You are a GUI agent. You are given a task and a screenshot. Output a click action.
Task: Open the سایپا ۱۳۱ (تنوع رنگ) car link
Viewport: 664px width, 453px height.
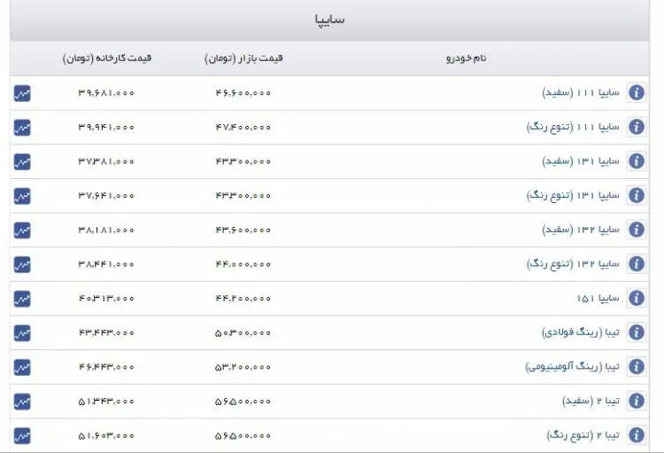573,196
